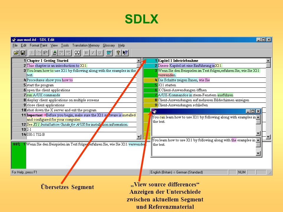
Task: Toggle bold with the B button
Action: tap(86, 53)
